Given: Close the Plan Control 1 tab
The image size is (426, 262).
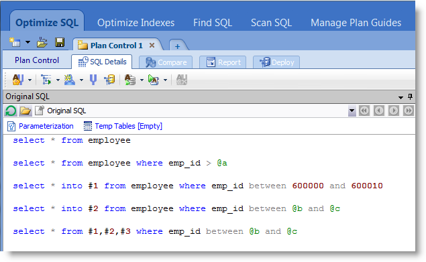Looking at the screenshot, I should 152,46.
